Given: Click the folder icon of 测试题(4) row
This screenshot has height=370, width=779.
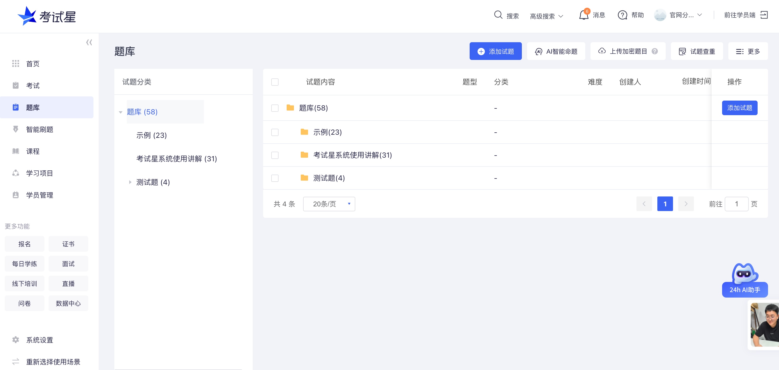Looking at the screenshot, I should tap(304, 178).
